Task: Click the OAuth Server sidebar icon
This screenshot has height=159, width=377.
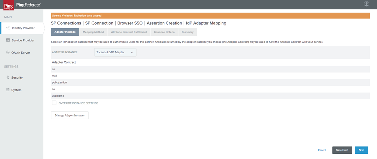Action: (x=8, y=53)
